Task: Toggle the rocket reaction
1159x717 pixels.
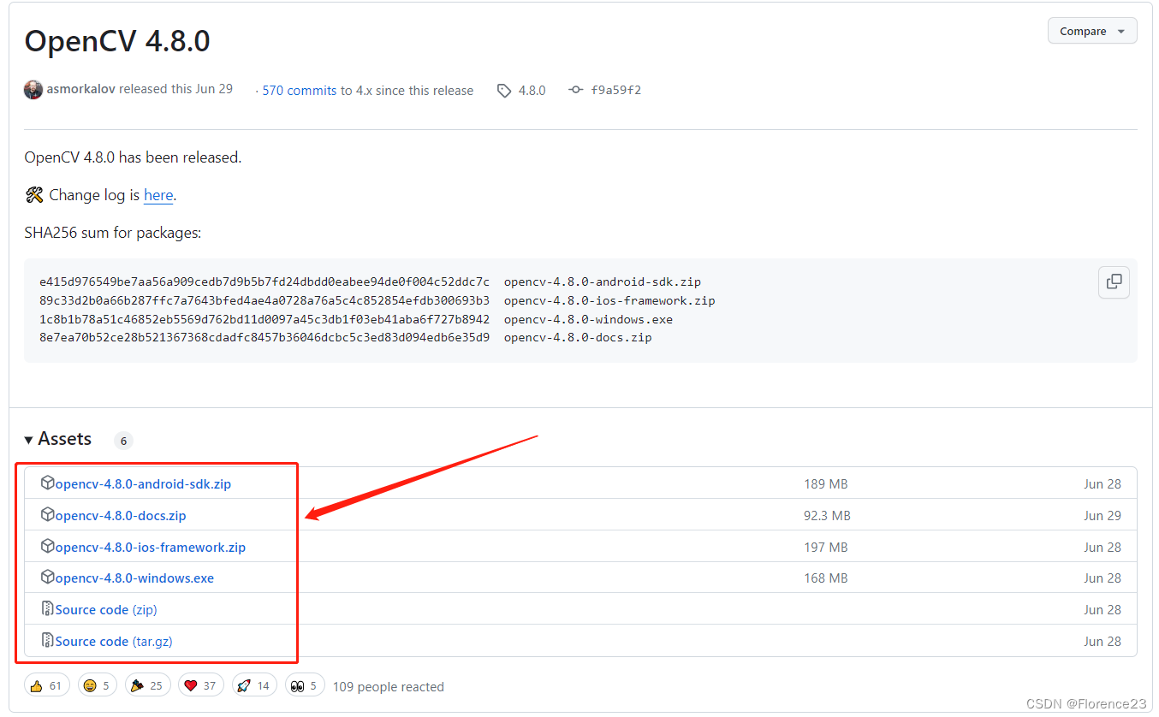Action: click(x=253, y=684)
